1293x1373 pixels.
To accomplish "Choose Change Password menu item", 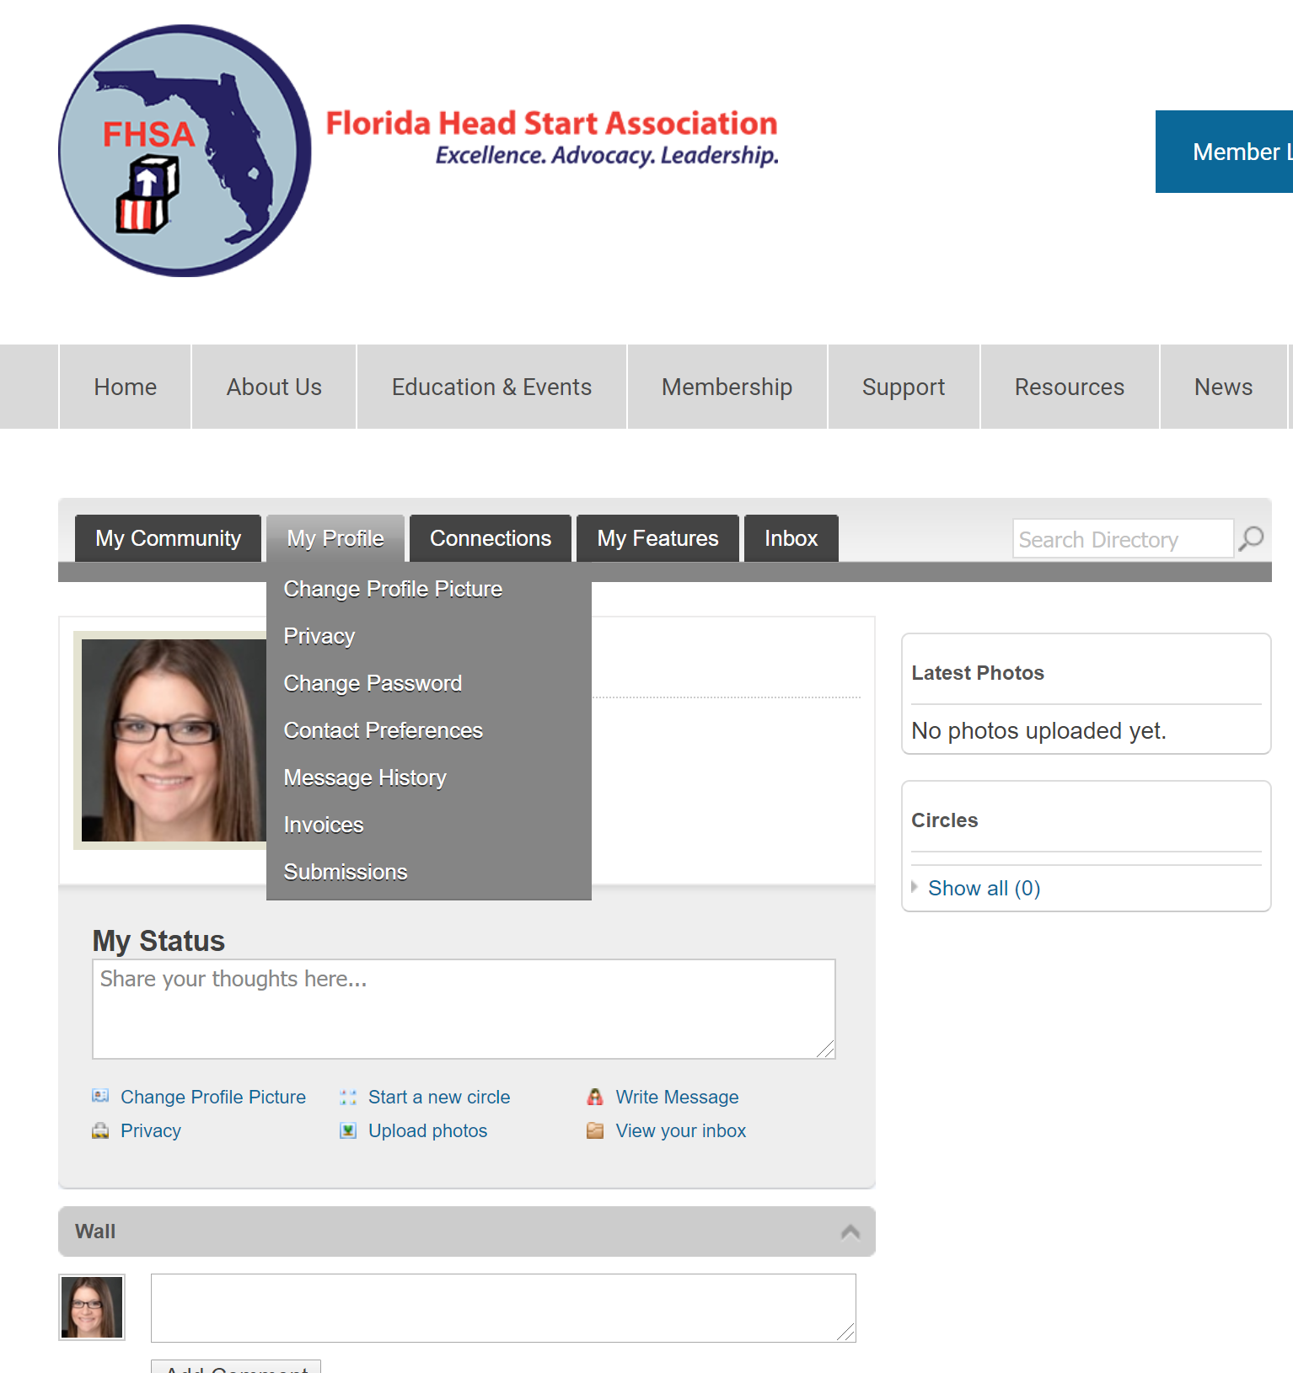I will [428, 683].
